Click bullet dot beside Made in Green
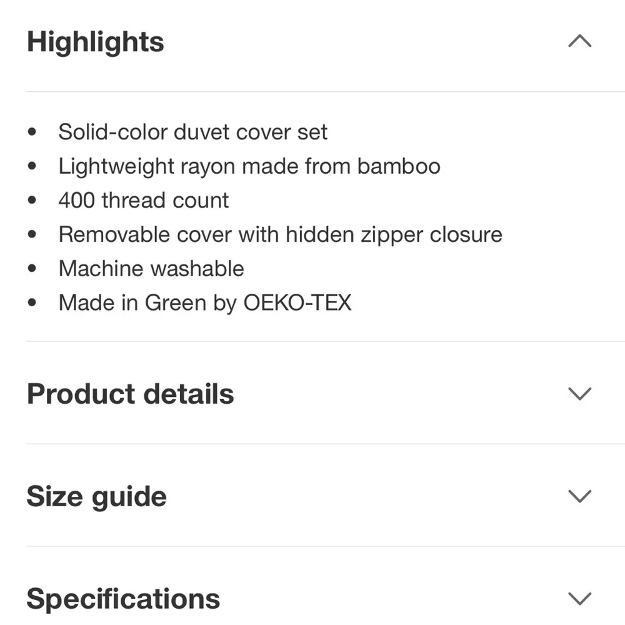This screenshot has height=625, width=625. [x=32, y=302]
